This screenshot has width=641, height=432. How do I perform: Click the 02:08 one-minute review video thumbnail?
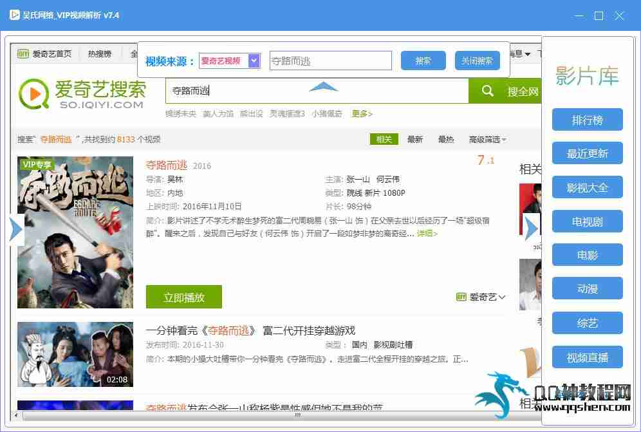point(75,354)
